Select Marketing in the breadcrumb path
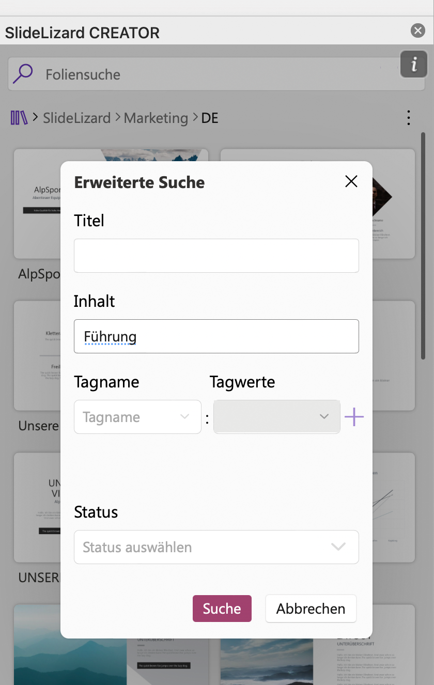434x685 pixels. [x=156, y=118]
